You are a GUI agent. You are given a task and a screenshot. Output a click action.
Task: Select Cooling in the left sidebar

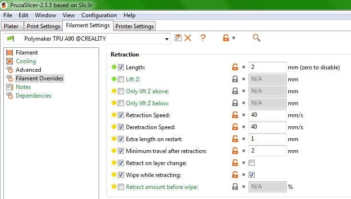point(25,61)
